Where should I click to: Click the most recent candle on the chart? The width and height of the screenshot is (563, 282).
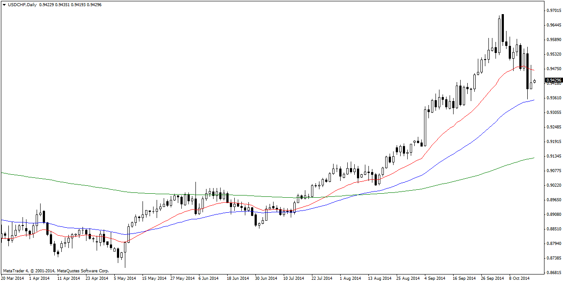[x=535, y=81]
